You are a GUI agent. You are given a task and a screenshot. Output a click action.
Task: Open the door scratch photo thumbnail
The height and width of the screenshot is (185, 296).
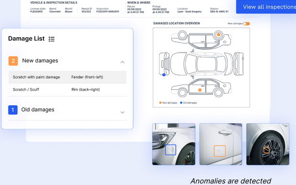click(x=220, y=144)
